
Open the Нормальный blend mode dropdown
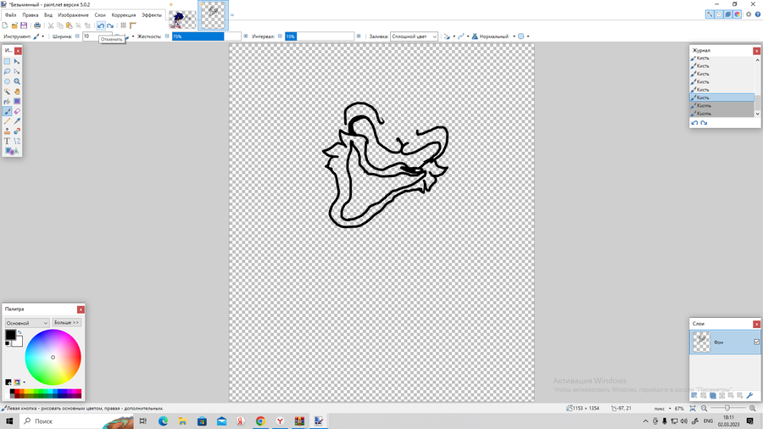[x=493, y=36]
